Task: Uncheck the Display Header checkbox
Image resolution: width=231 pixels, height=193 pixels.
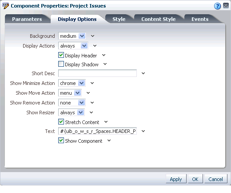Action: [x=61, y=55]
